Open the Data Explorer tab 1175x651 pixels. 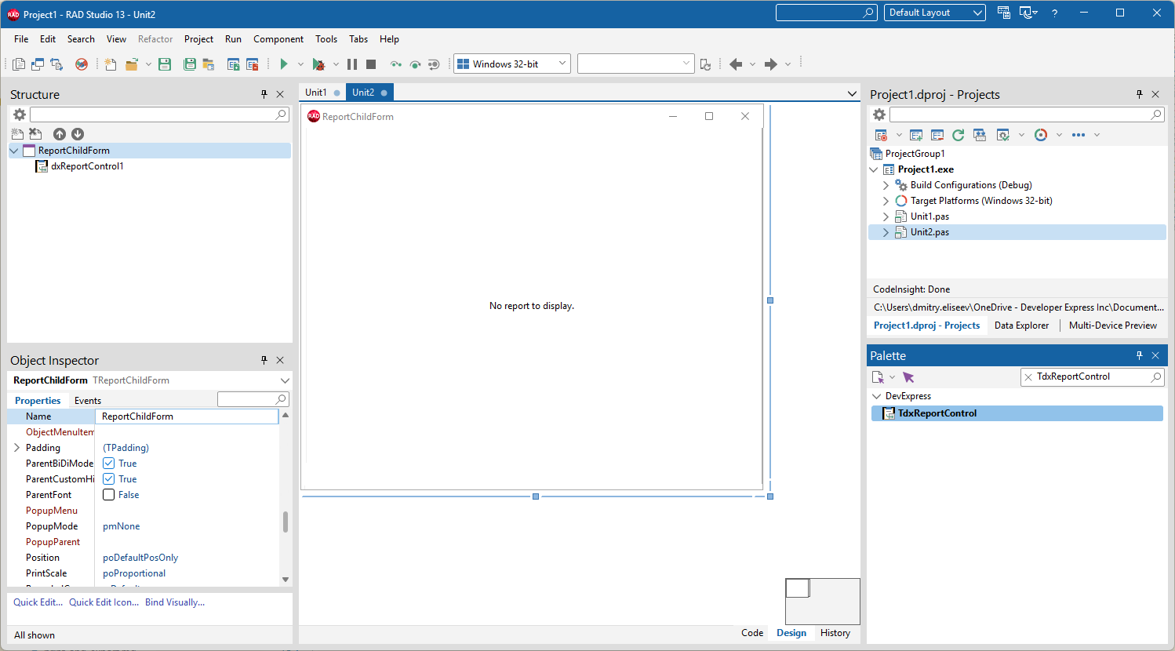coord(1021,325)
